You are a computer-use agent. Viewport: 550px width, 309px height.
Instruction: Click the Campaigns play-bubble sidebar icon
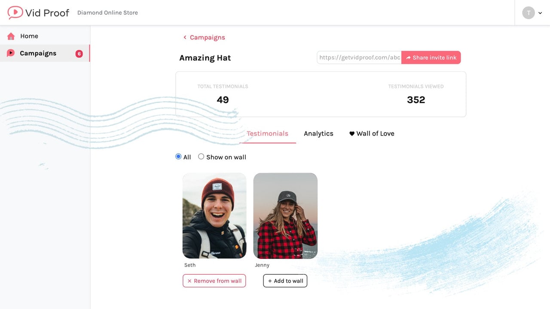[x=11, y=53]
